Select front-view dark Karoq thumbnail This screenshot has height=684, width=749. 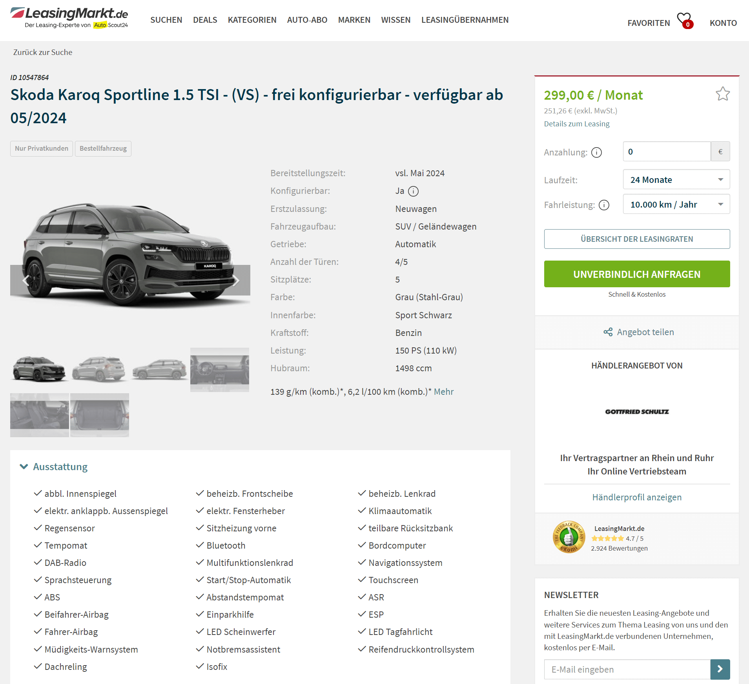pos(39,369)
